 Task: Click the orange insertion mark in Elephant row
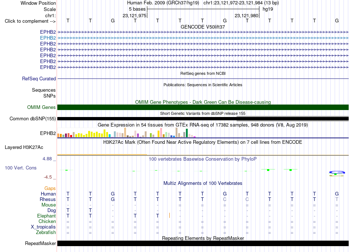coord(169,215)
